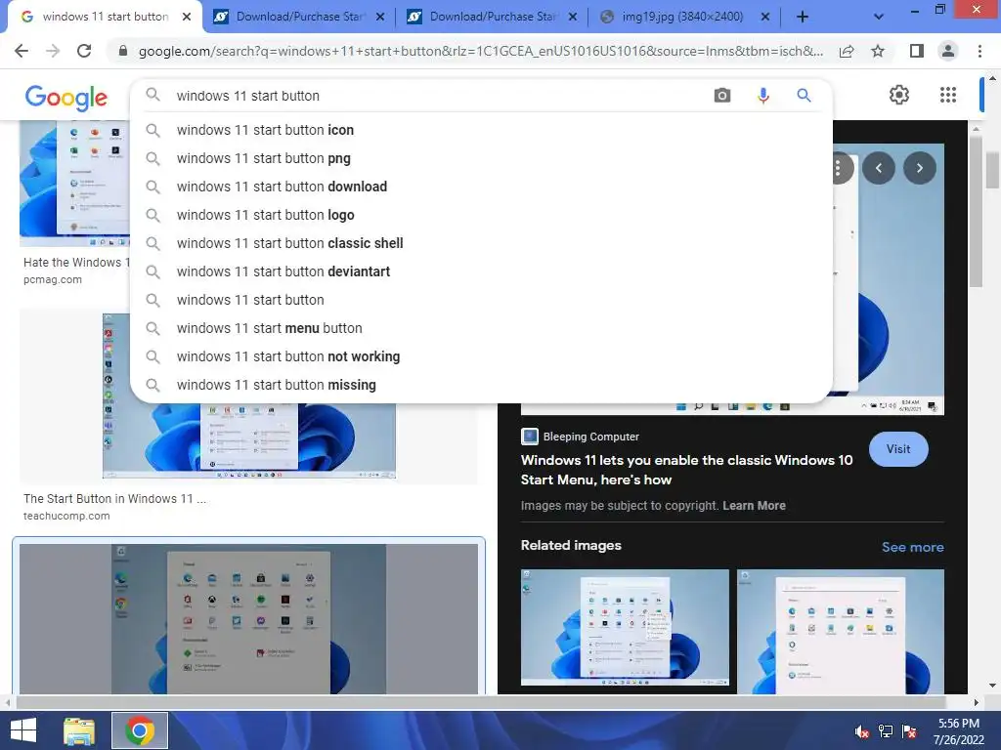Open the teachucomp.com source link
This screenshot has height=750, width=1001.
pos(66,516)
